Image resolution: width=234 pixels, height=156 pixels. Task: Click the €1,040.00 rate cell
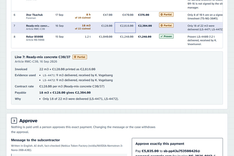(x=106, y=37)
